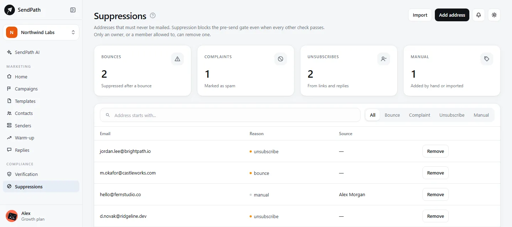Screen dimensions: 512x227
Task: Click the 'Marked as spam' caption
Action: point(220,86)
